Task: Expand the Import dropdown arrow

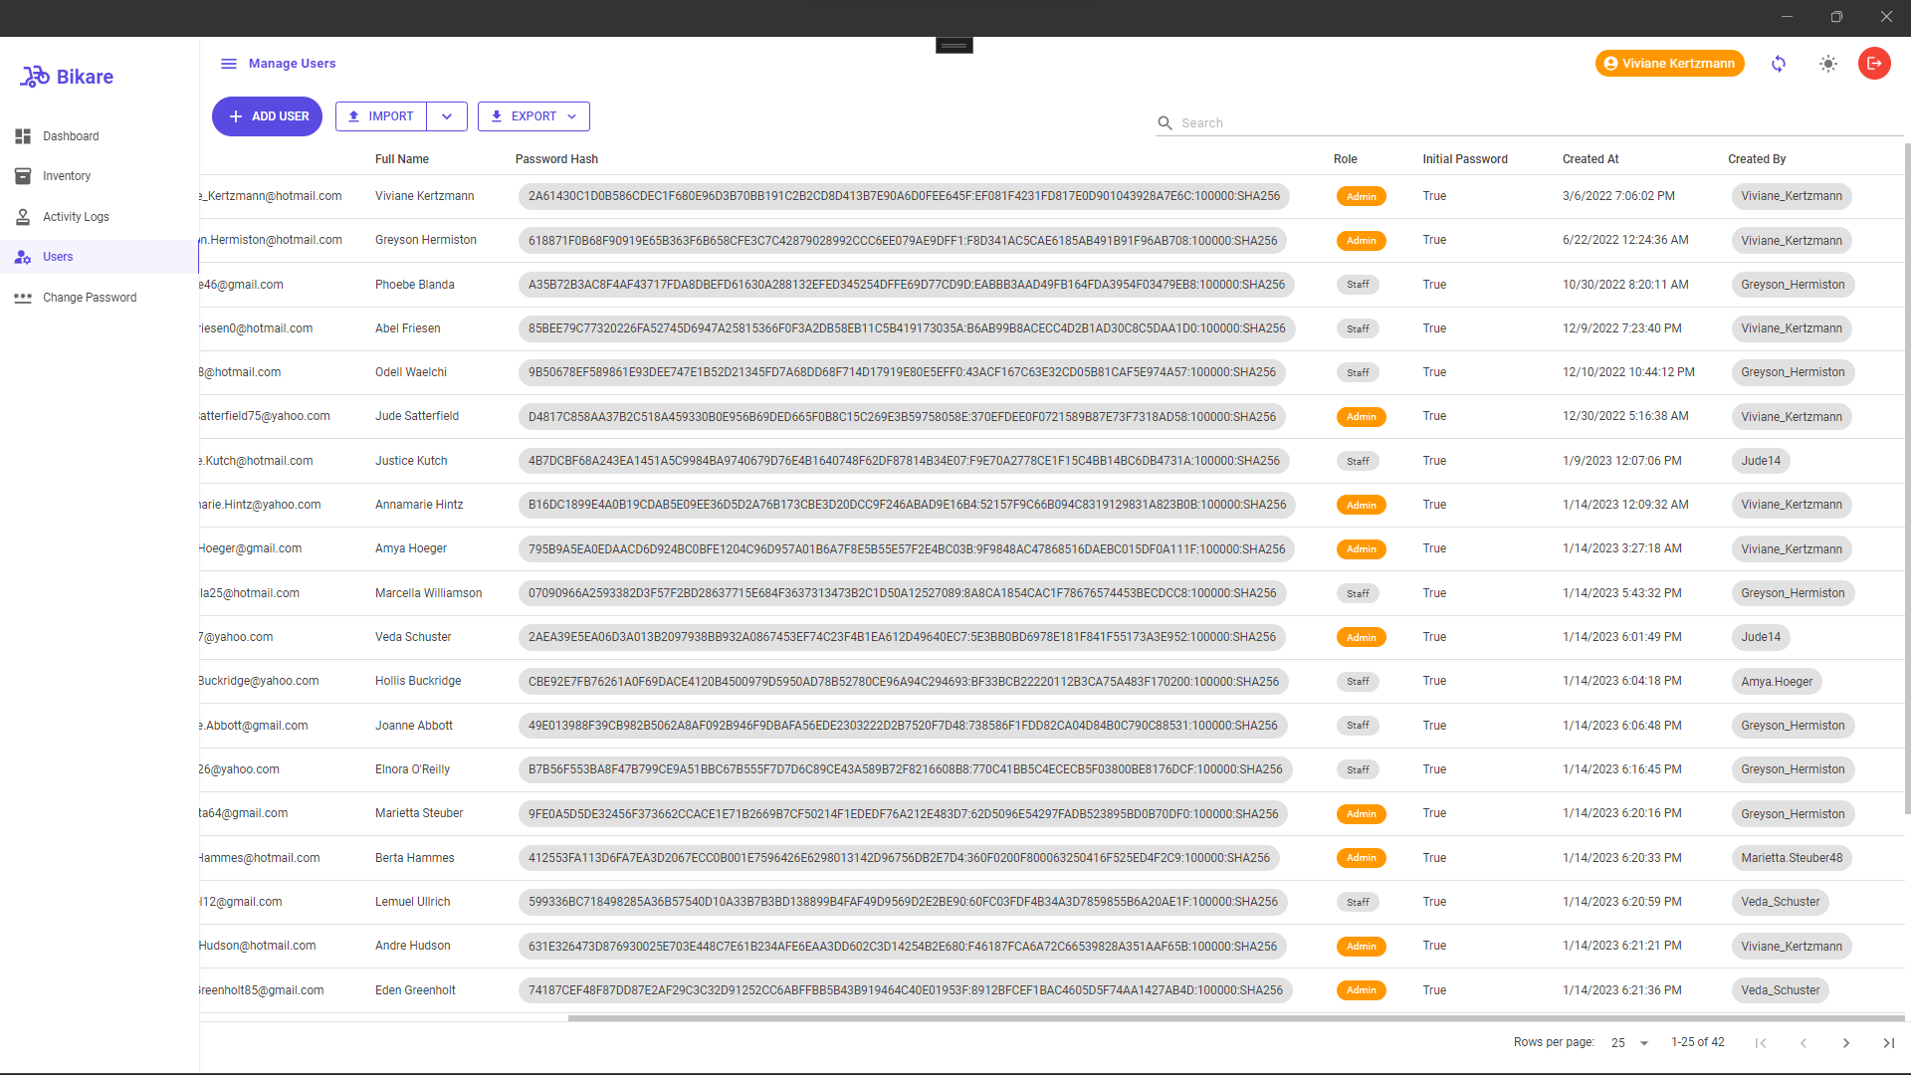Action: tap(447, 116)
